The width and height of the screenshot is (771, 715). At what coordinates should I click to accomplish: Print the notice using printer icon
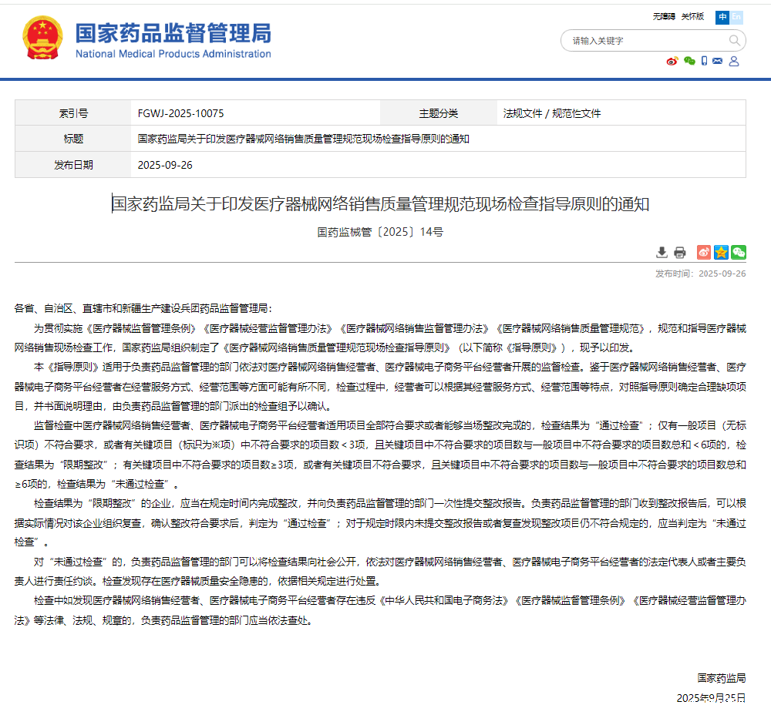click(x=679, y=253)
